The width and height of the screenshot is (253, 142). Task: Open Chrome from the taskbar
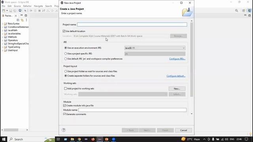pyautogui.click(x=79, y=139)
